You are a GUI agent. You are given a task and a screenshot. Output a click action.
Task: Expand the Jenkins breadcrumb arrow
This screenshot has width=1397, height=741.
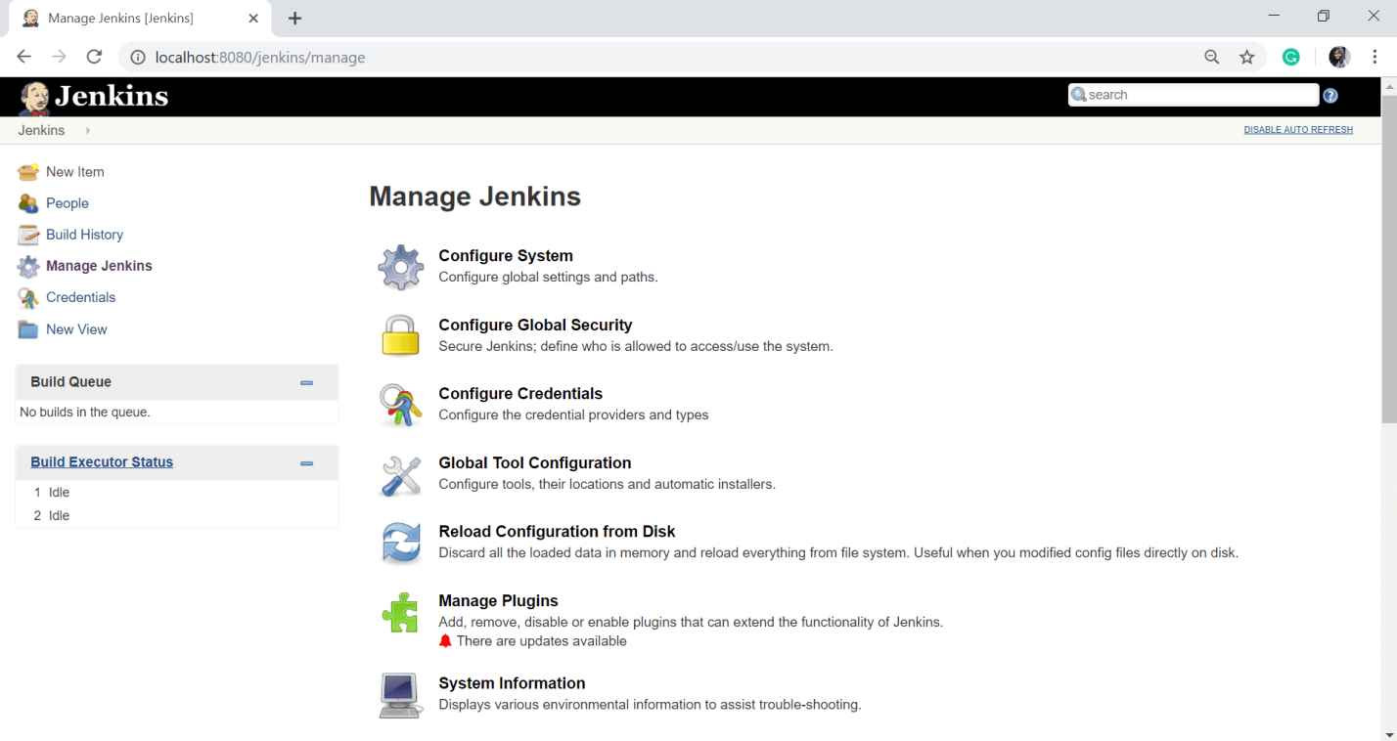click(x=87, y=130)
